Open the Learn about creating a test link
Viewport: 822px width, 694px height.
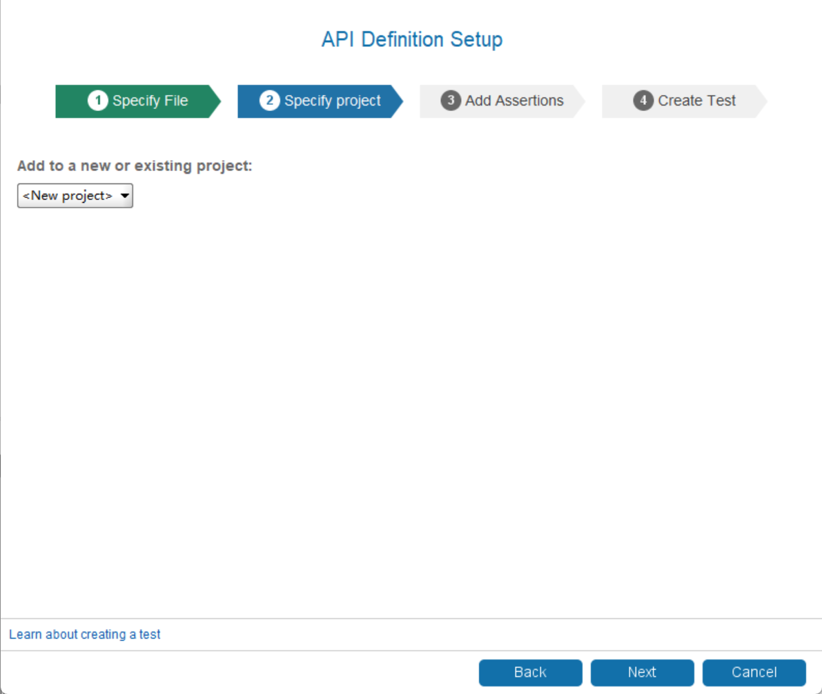coord(84,634)
